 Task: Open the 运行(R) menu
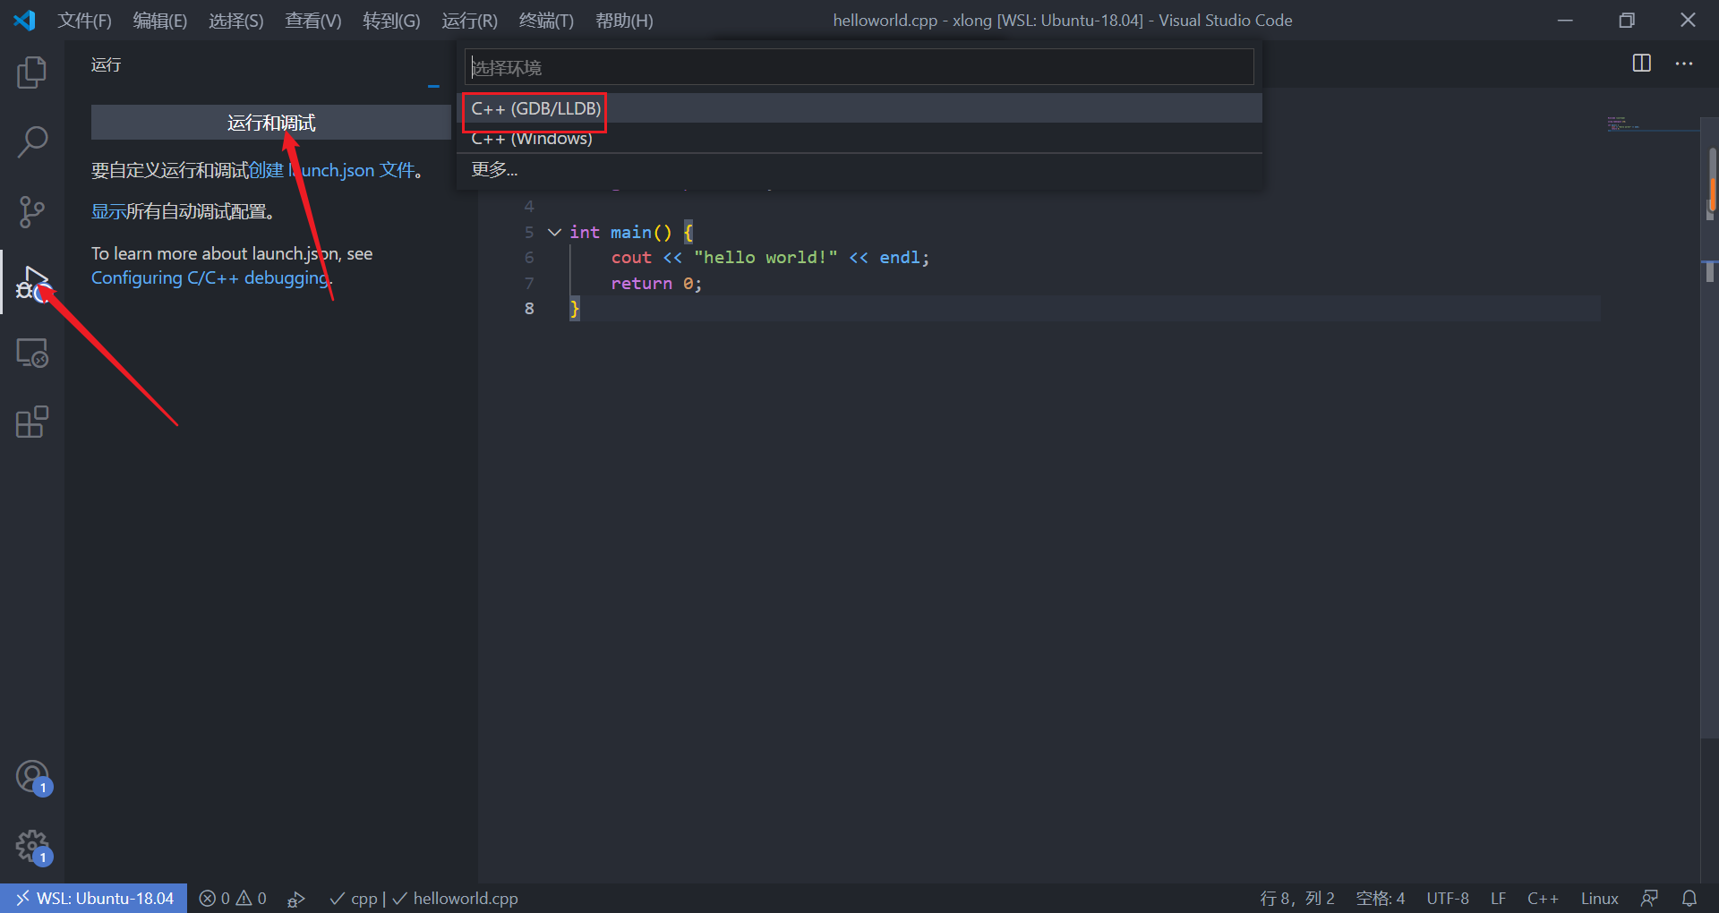tap(469, 20)
